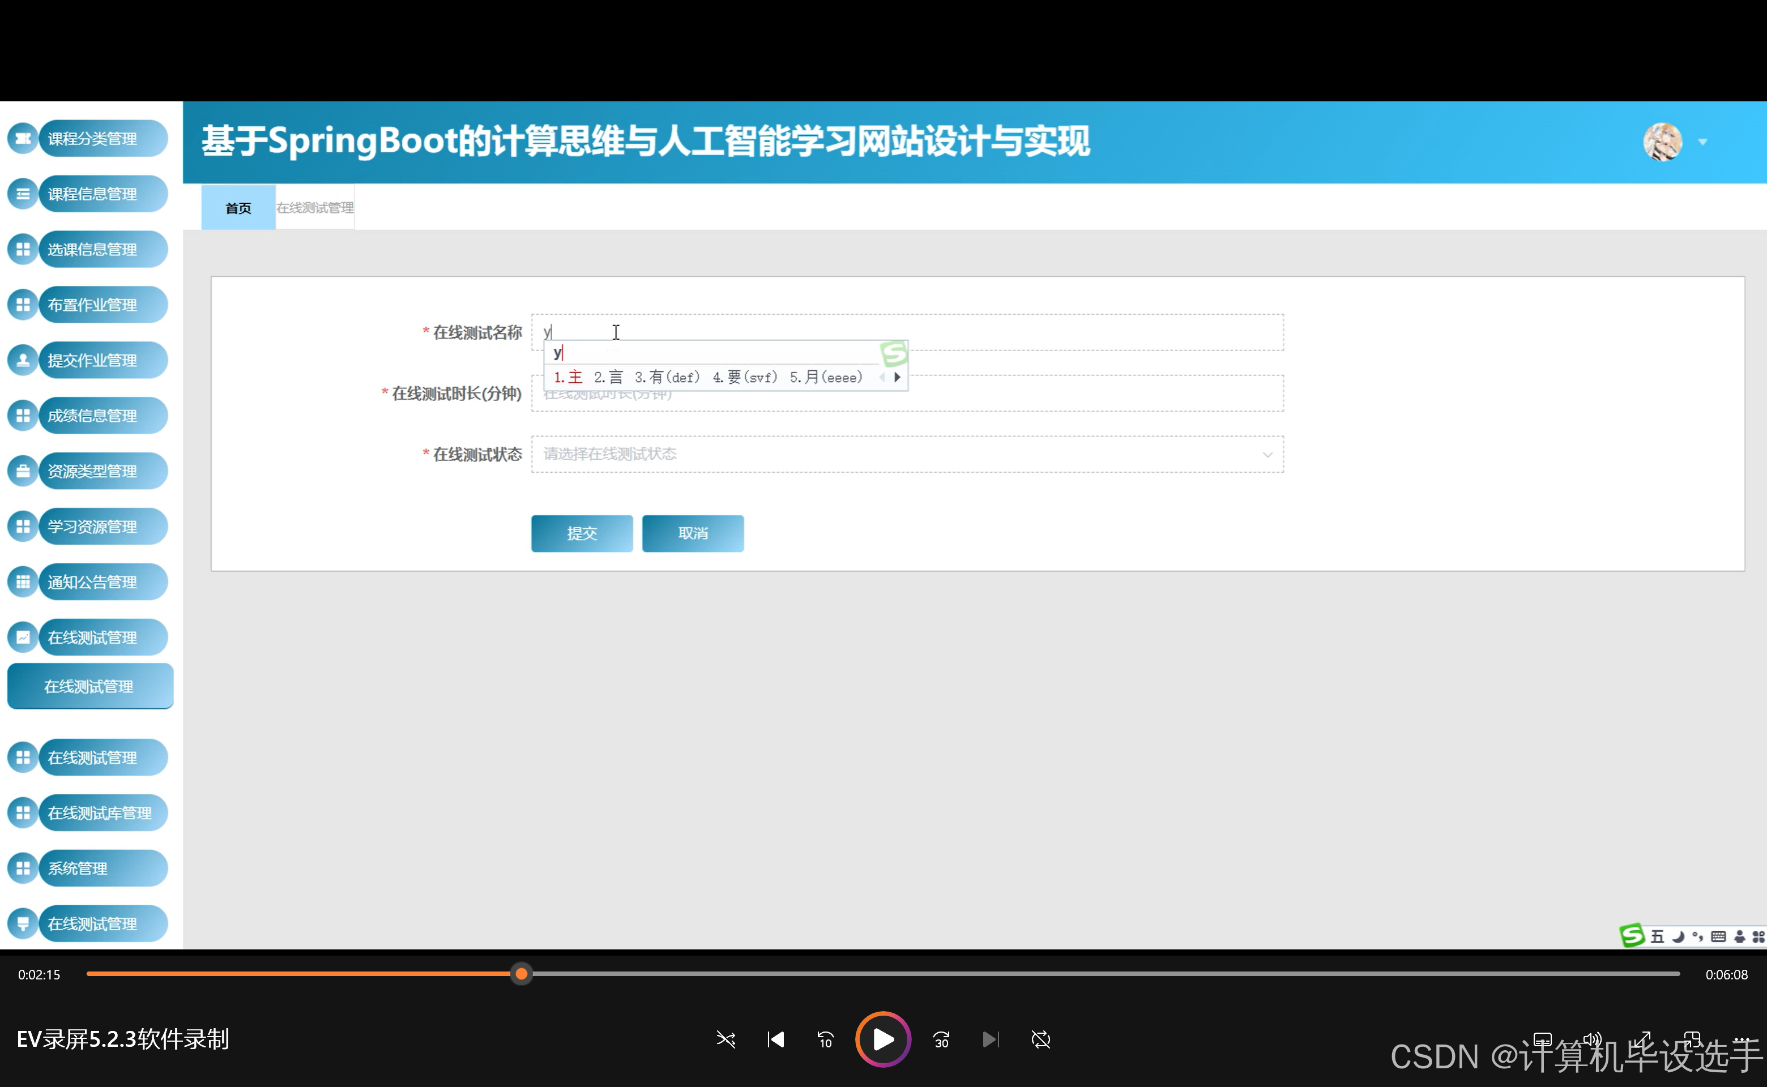Screen dimensions: 1767x1087
Task: Click the 课程分类管理 sidebar icon
Action: (x=23, y=139)
